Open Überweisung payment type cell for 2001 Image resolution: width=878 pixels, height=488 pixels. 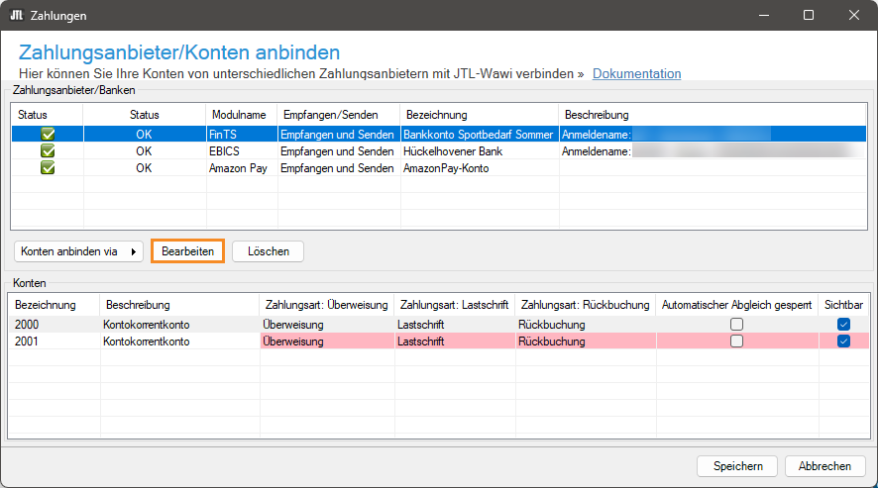pos(326,342)
